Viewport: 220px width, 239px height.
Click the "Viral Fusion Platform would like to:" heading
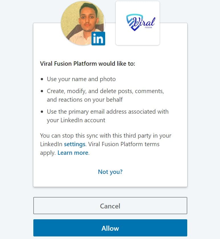click(87, 64)
